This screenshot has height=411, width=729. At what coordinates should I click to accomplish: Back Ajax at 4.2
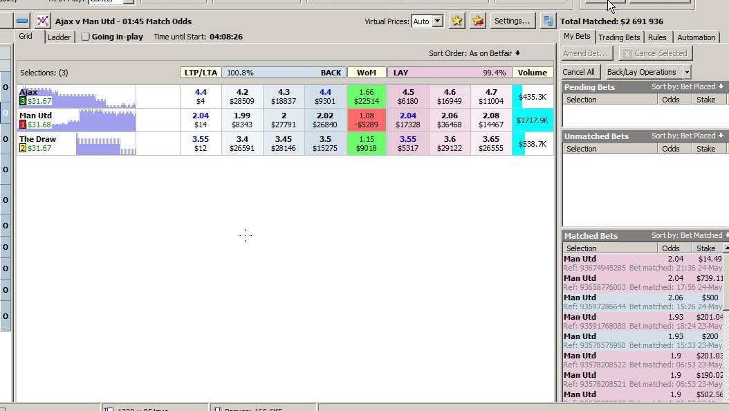click(242, 96)
